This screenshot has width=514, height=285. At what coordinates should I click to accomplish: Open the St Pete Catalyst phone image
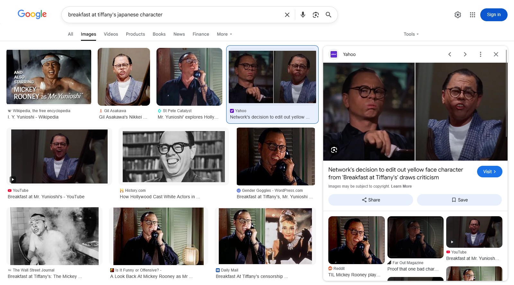189,77
